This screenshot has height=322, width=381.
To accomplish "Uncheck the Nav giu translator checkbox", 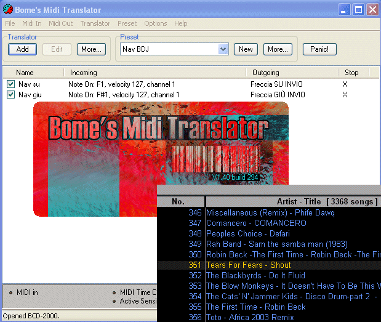I will point(10,95).
